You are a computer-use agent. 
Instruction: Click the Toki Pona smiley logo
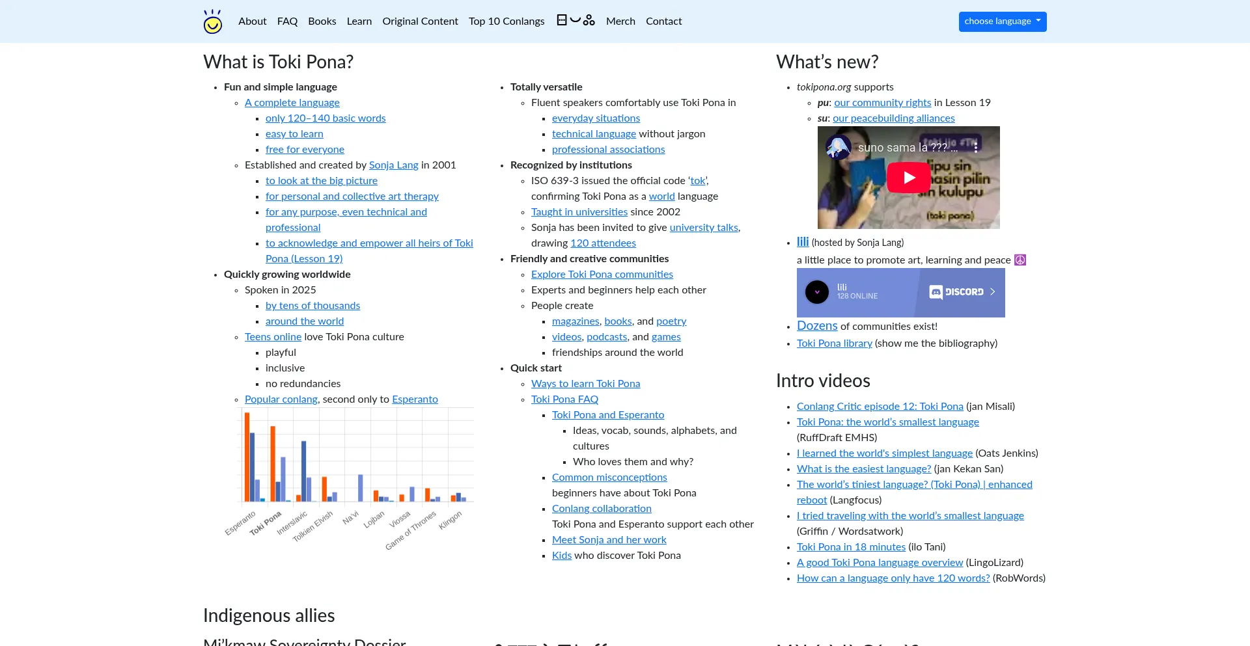coord(212,21)
